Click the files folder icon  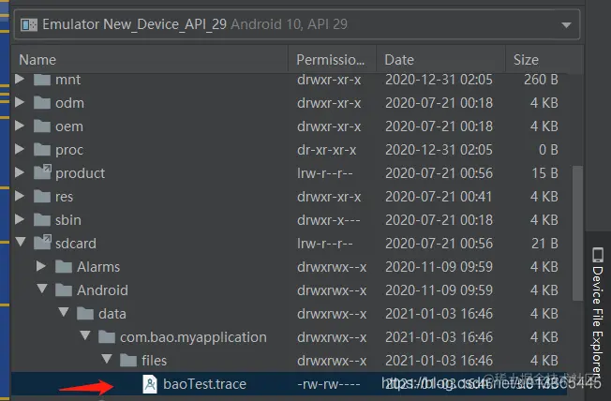(x=128, y=361)
